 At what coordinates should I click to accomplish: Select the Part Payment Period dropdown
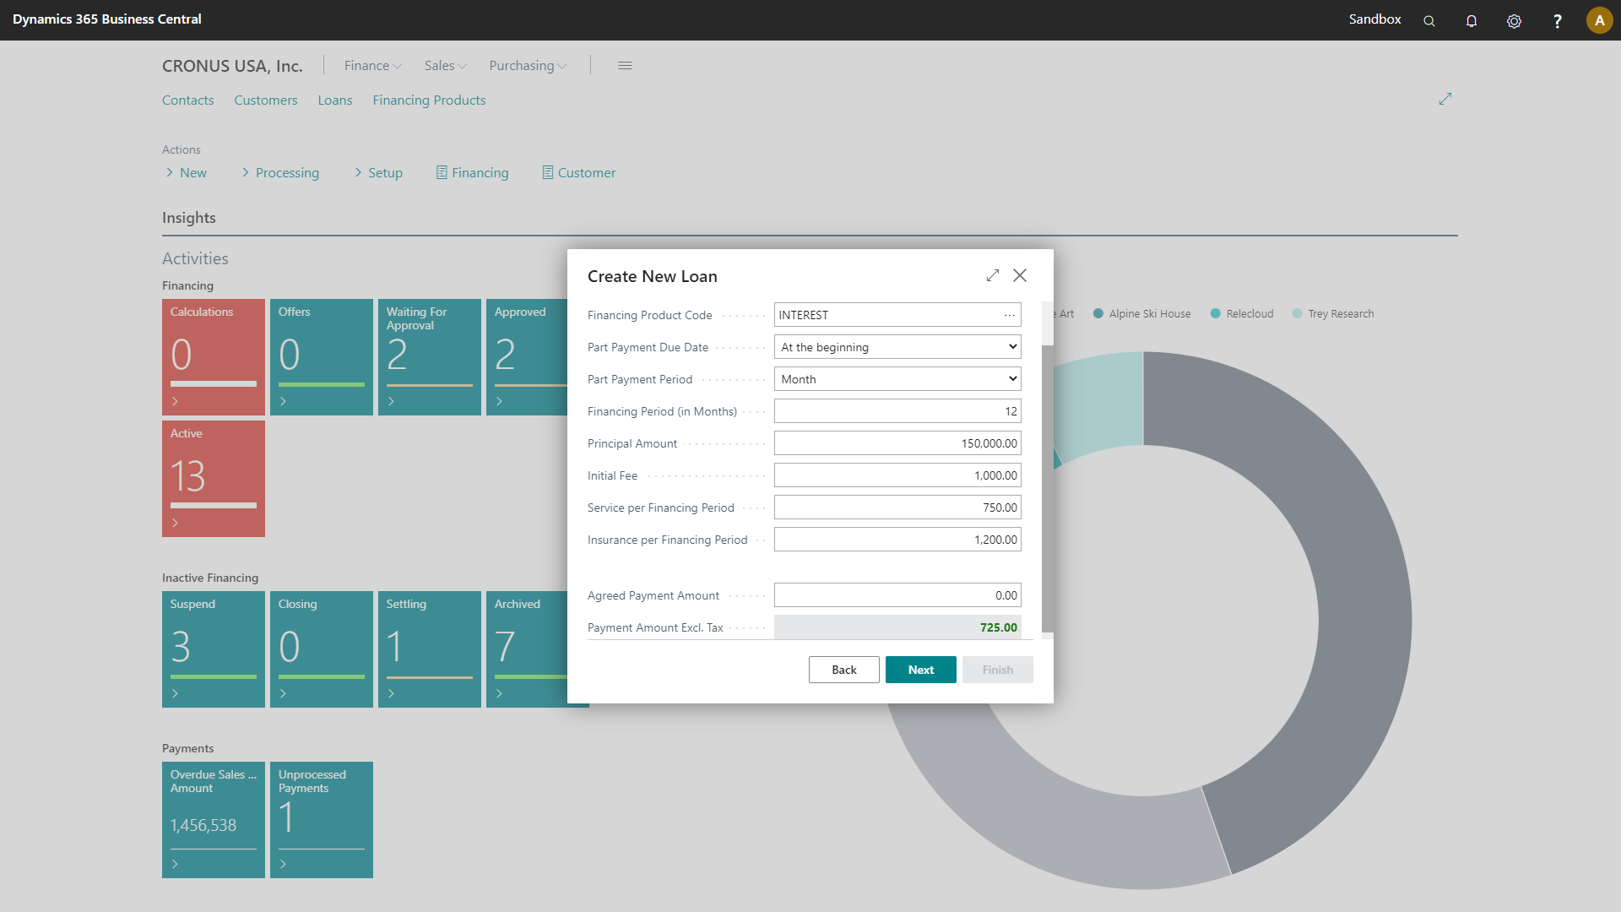point(897,378)
